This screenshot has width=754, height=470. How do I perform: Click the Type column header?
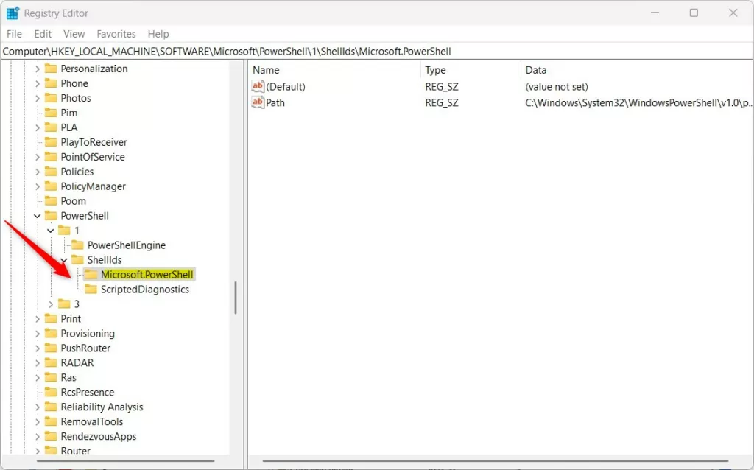click(434, 69)
